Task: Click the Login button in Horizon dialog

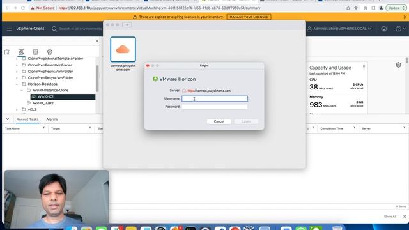Action: [x=246, y=121]
